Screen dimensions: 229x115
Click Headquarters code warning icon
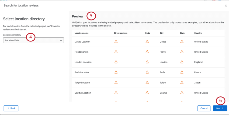coord(147,52)
